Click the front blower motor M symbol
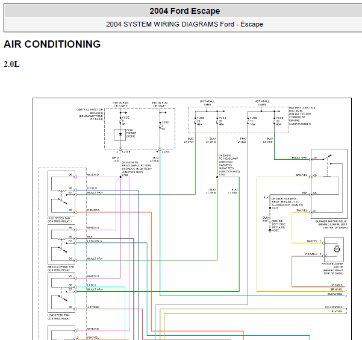Screen dimensions: 362x340 [x=337, y=250]
